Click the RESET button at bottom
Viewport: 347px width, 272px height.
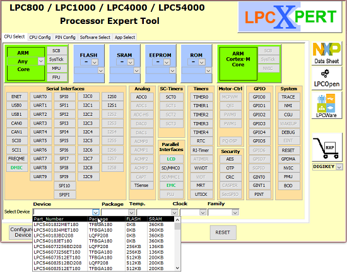(x=223, y=232)
